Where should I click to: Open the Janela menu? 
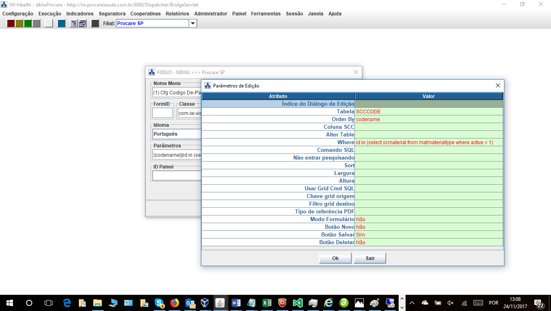pyautogui.click(x=316, y=13)
